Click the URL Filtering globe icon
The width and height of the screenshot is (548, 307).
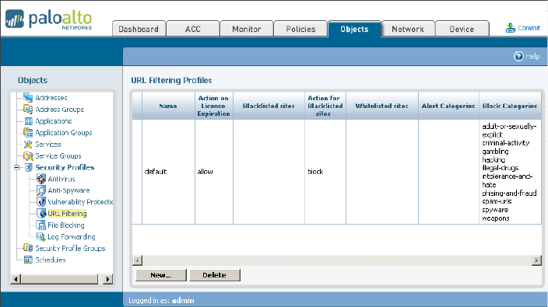tap(41, 214)
